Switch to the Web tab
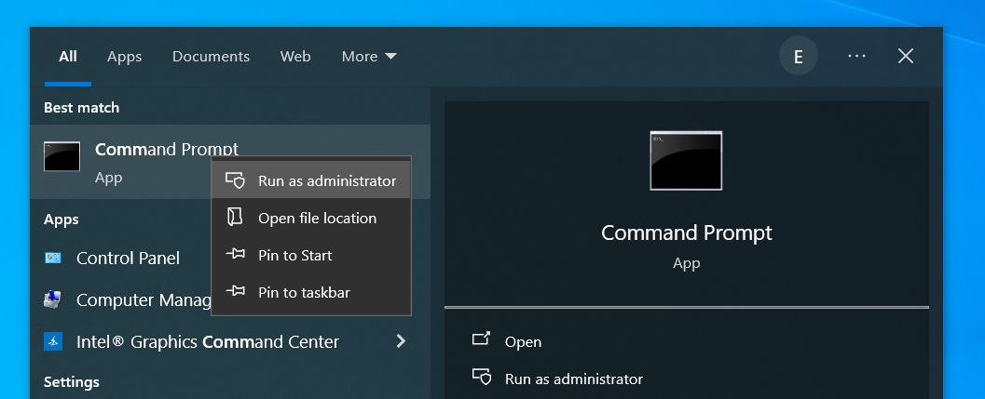Viewport: 985px width, 399px height. point(295,57)
